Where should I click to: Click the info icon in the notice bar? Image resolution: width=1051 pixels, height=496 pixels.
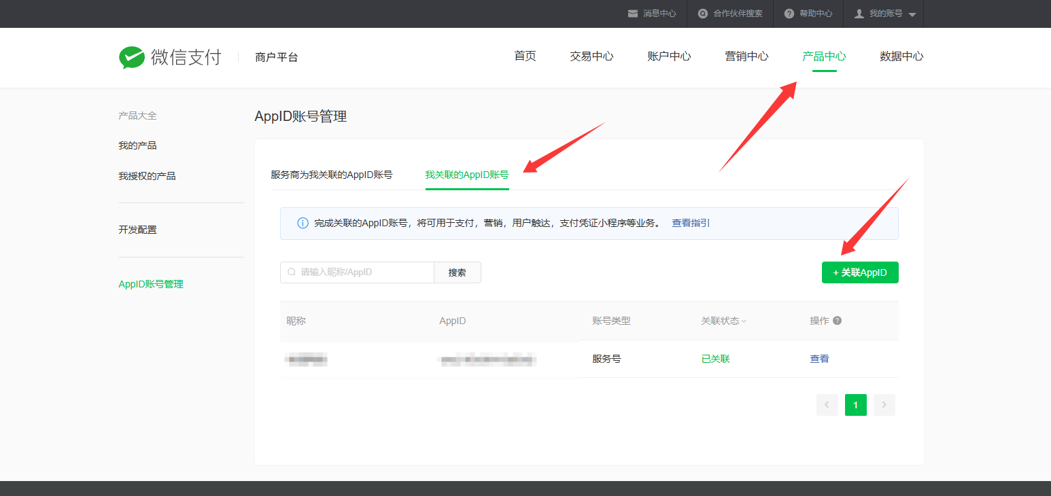pyautogui.click(x=303, y=222)
